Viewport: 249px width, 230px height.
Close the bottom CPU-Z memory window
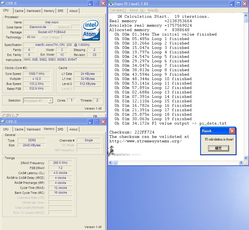(103, 122)
